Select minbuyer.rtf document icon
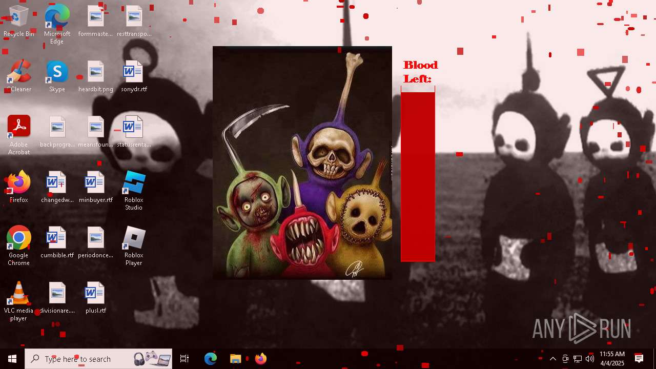This screenshot has width=656, height=369. pyautogui.click(x=95, y=187)
